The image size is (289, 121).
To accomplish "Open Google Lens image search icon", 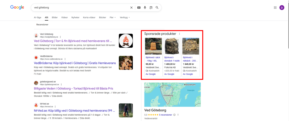I will click(151, 8).
